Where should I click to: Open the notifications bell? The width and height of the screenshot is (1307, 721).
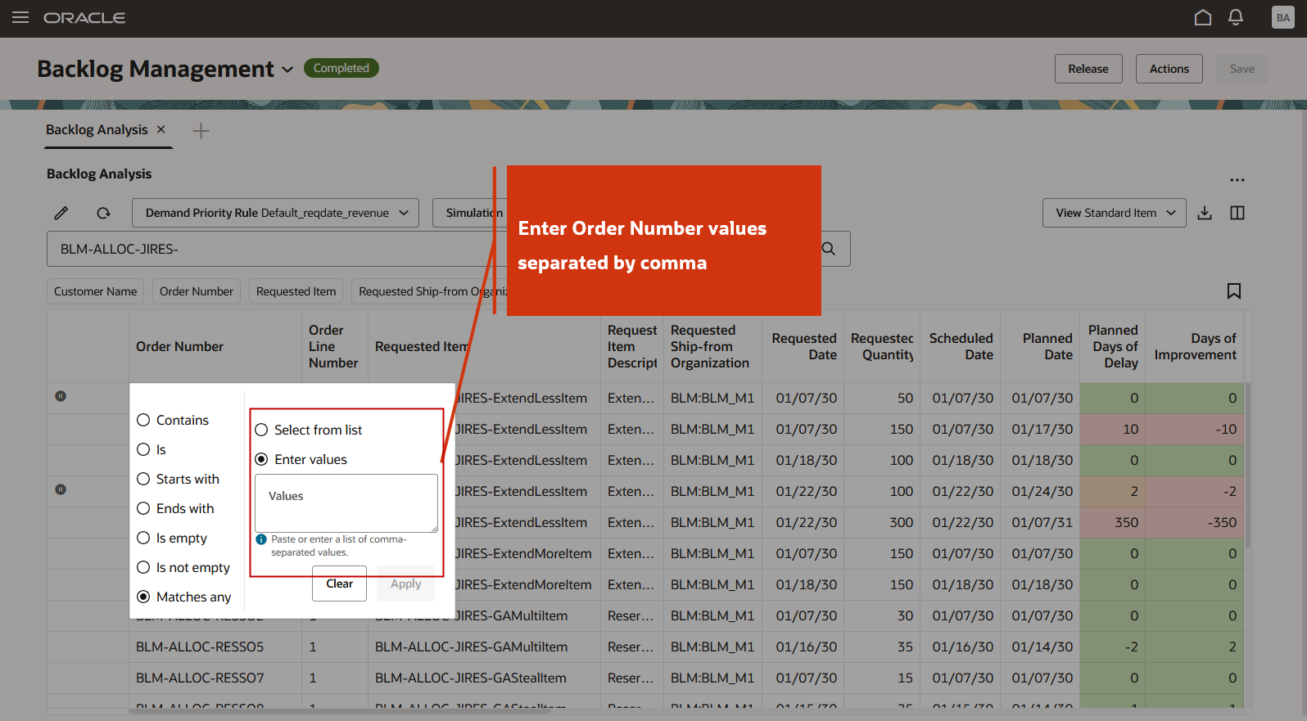1236,17
